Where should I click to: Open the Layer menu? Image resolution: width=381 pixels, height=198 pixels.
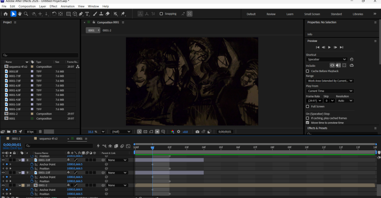point(42,6)
